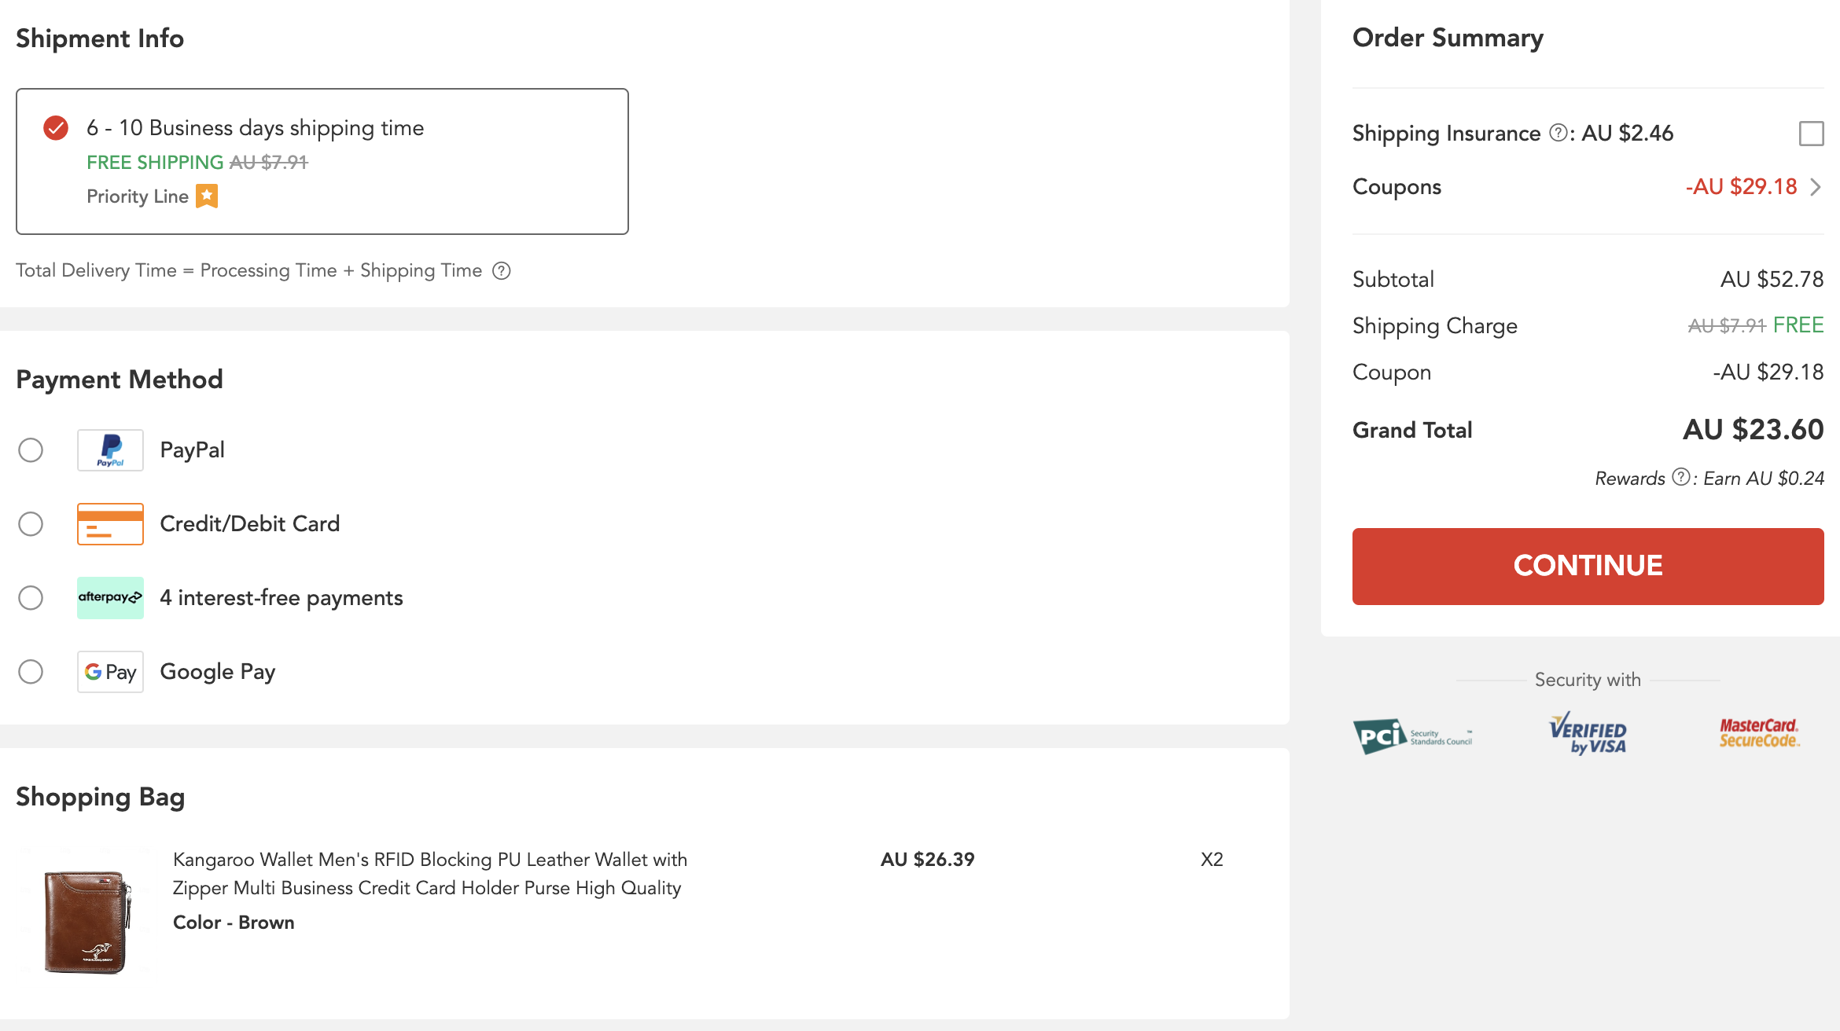
Task: Click the Priority Line star badge
Action: click(207, 196)
